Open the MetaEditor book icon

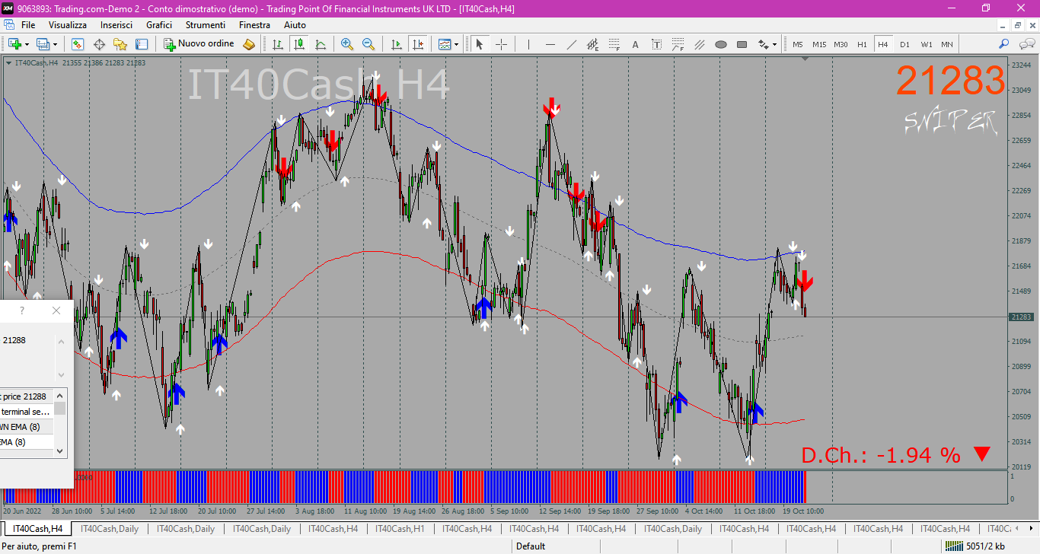[249, 44]
